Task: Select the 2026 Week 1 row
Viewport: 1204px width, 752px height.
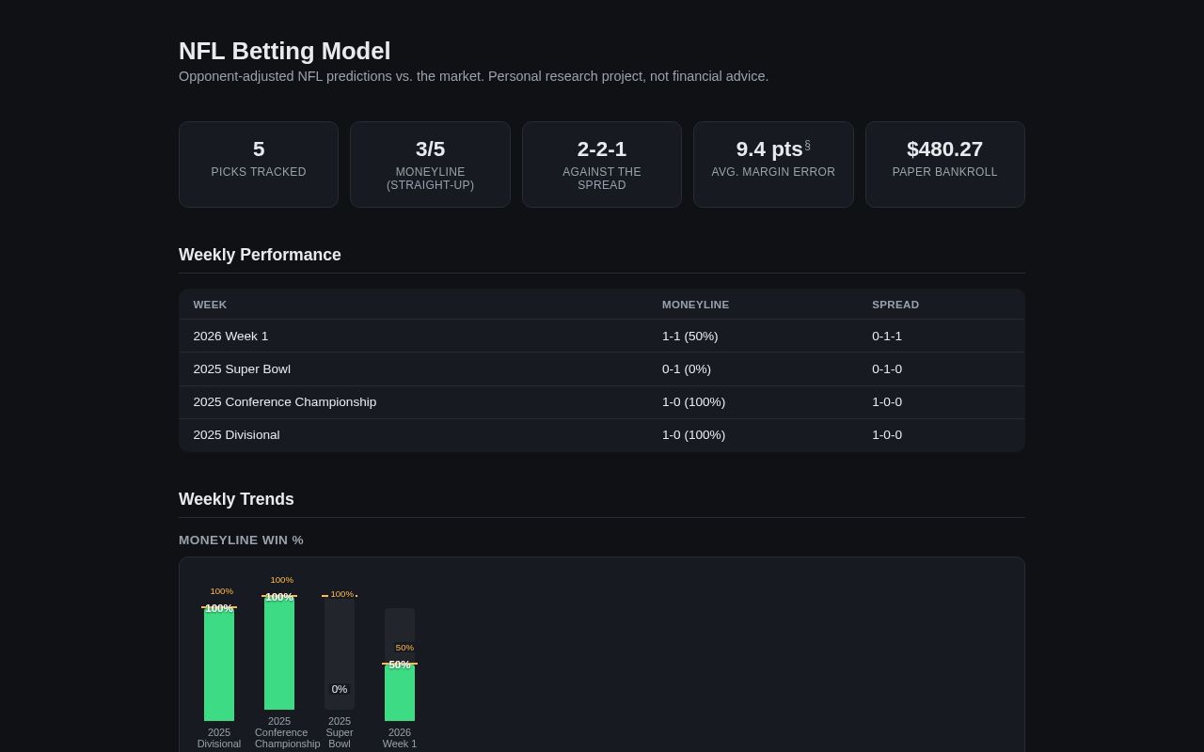Action: coord(602,336)
